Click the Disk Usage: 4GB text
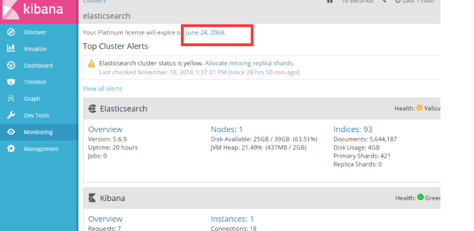 coord(356,148)
